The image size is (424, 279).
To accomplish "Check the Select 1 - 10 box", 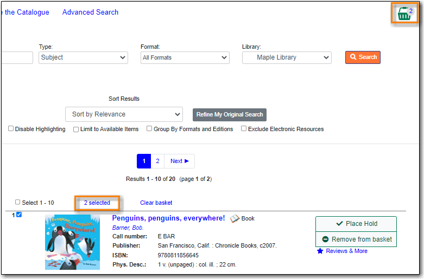I will 18,202.
